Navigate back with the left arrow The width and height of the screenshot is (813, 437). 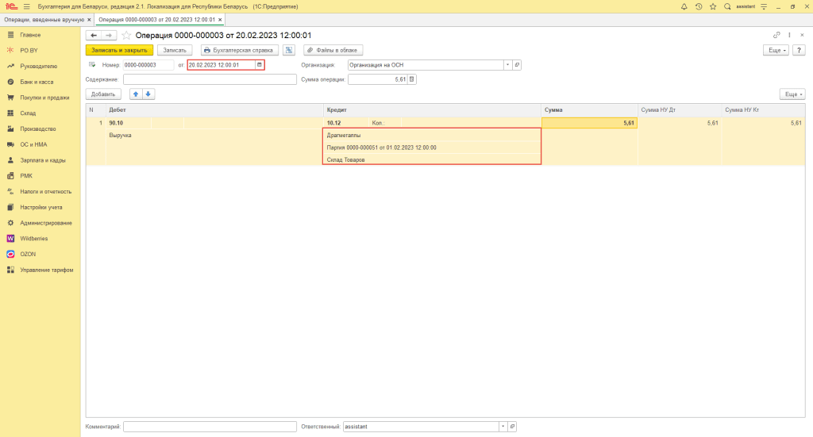94,35
